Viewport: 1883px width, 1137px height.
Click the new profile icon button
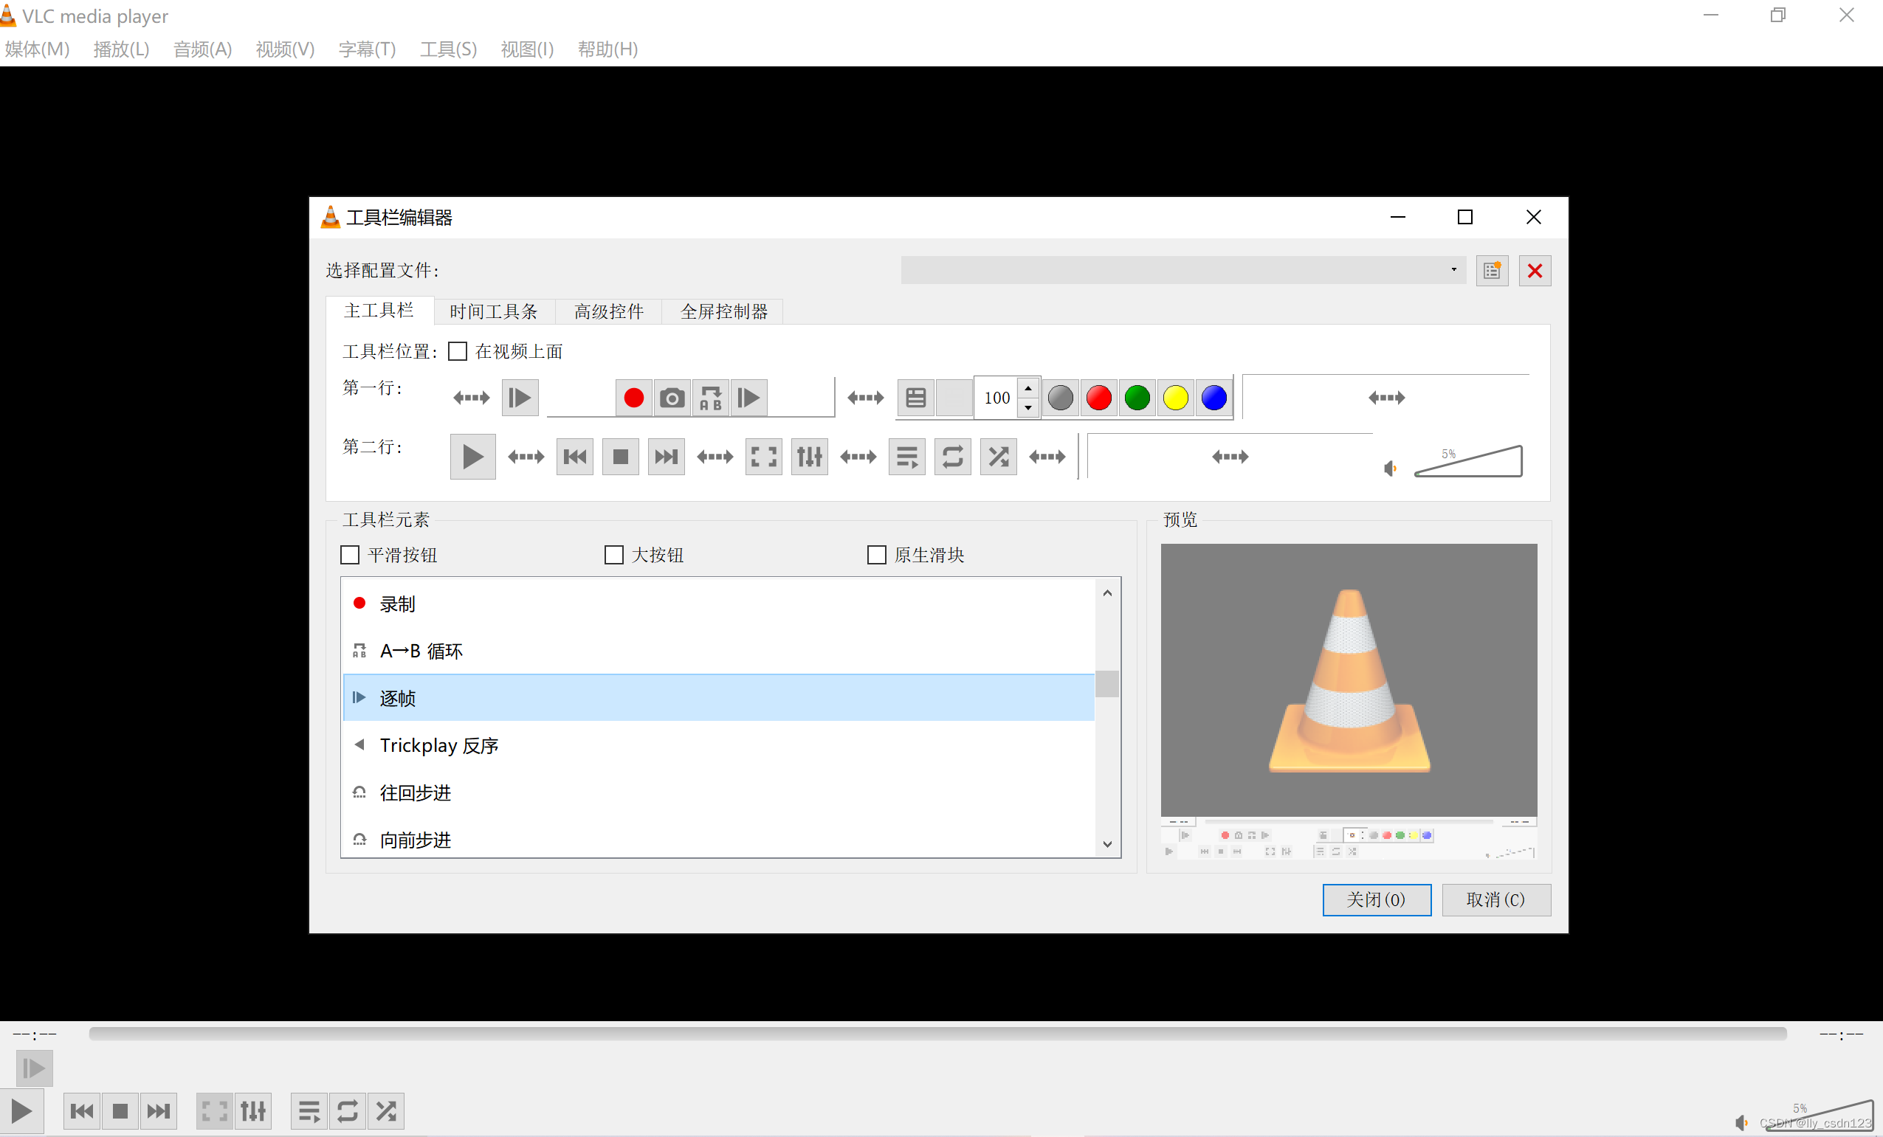(x=1491, y=271)
